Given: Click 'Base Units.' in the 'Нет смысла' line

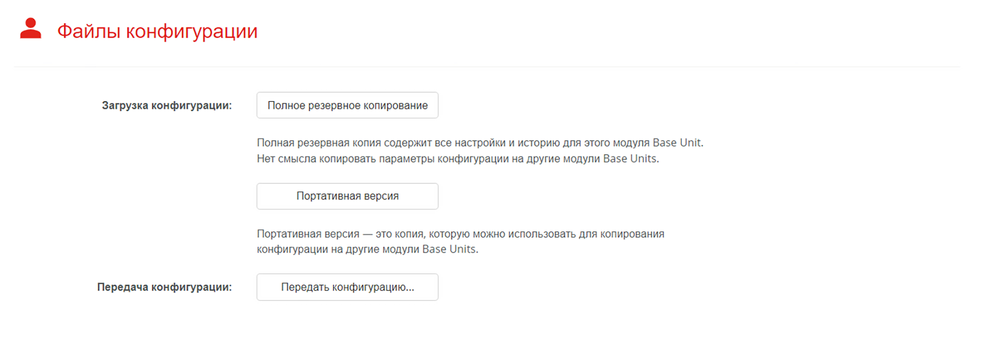Looking at the screenshot, I should [x=631, y=159].
